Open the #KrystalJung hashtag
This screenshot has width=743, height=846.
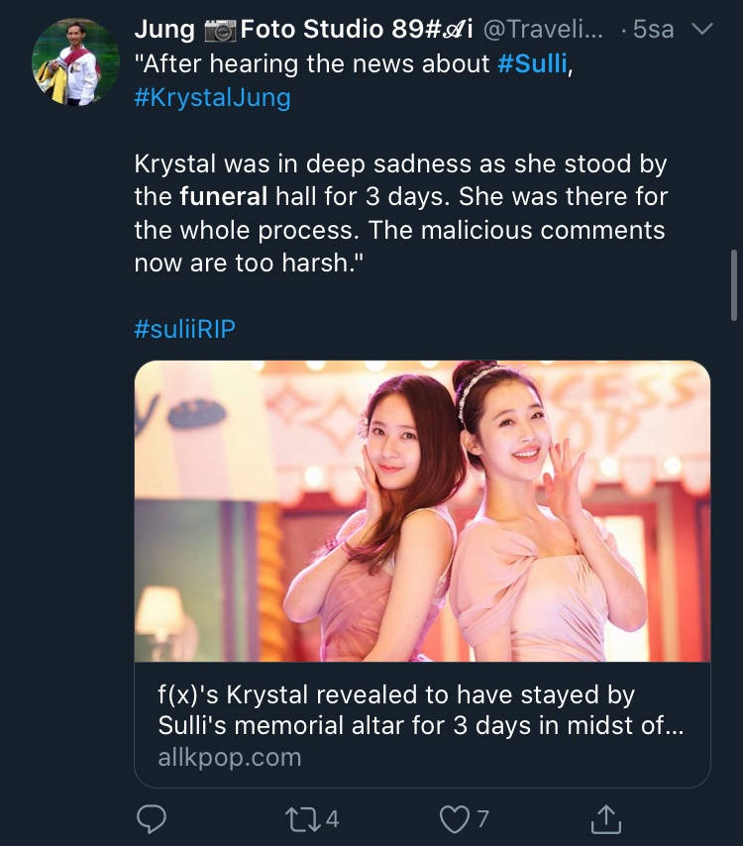click(x=212, y=99)
